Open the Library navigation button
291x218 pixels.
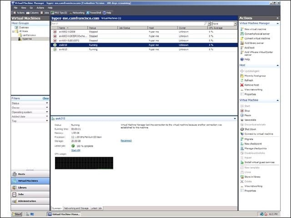click(x=30, y=188)
